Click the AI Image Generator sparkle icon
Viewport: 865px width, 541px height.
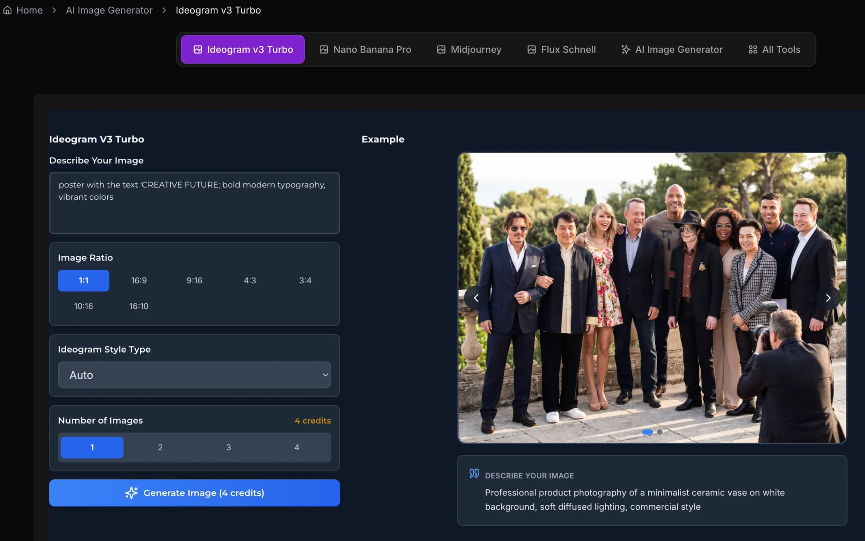(x=626, y=49)
